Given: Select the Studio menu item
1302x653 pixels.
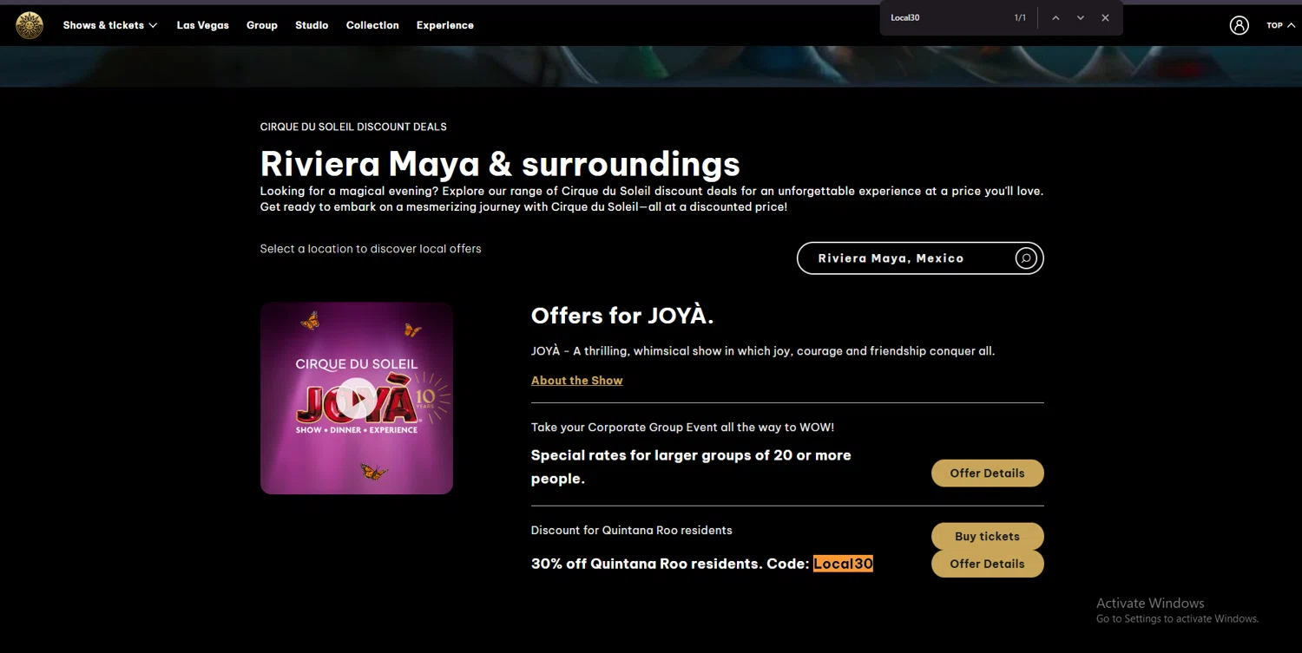Looking at the screenshot, I should [312, 25].
